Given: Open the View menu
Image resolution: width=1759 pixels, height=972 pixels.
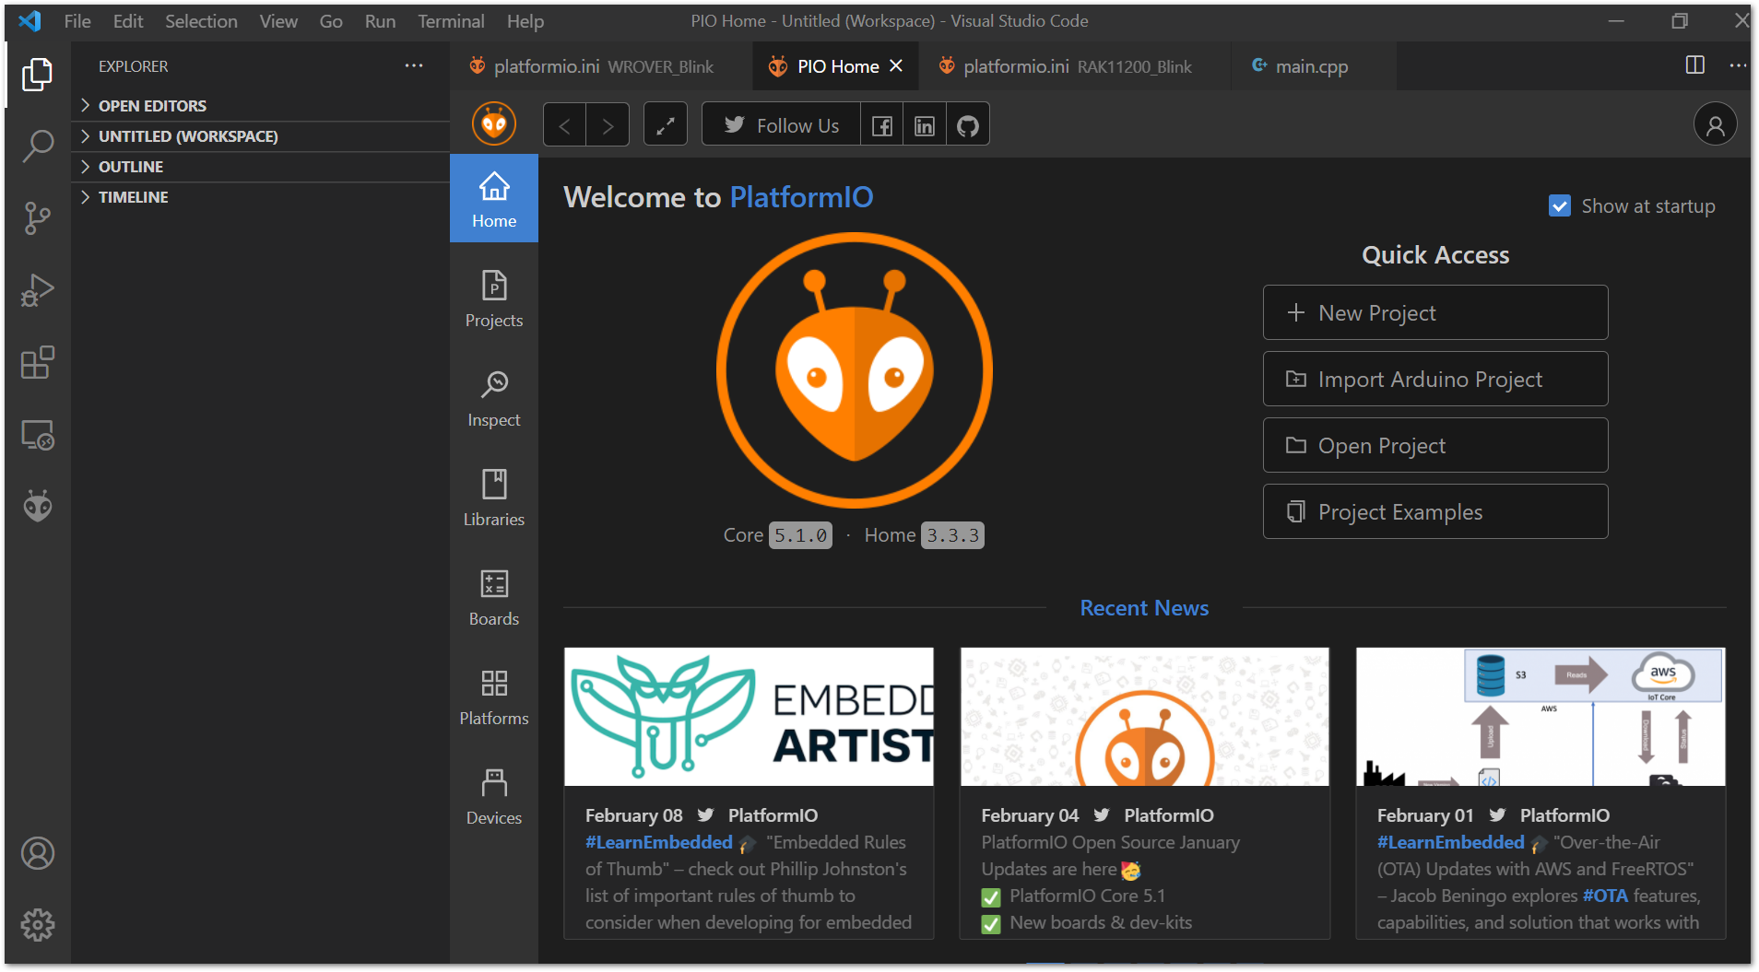Looking at the screenshot, I should tap(277, 20).
